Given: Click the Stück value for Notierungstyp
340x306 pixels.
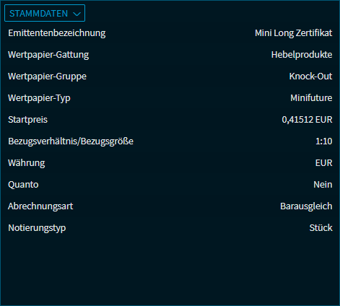Looking at the screenshot, I should point(321,228).
